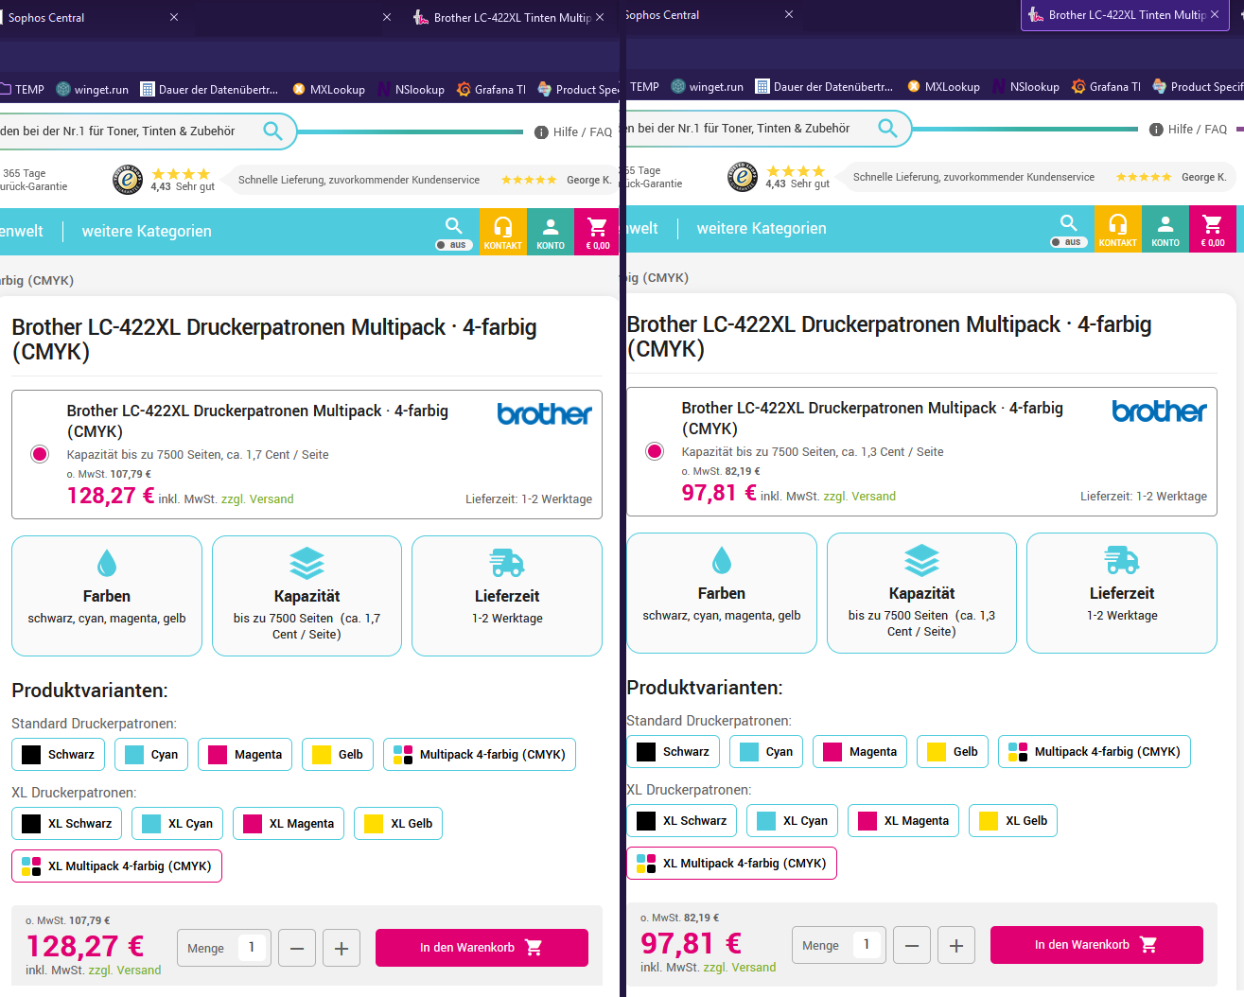
Task: Click Brother logo in right window
Action: pyautogui.click(x=1159, y=411)
